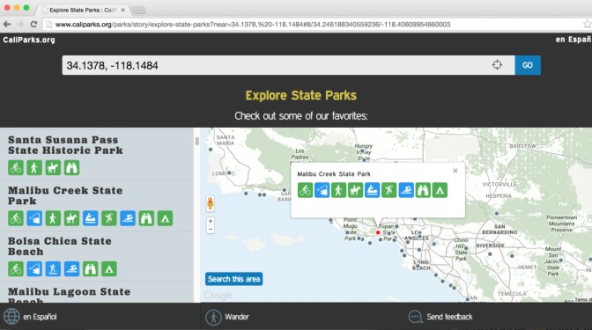Click hiking icon in Malibu Creek sidebar entry

[x=53, y=218]
